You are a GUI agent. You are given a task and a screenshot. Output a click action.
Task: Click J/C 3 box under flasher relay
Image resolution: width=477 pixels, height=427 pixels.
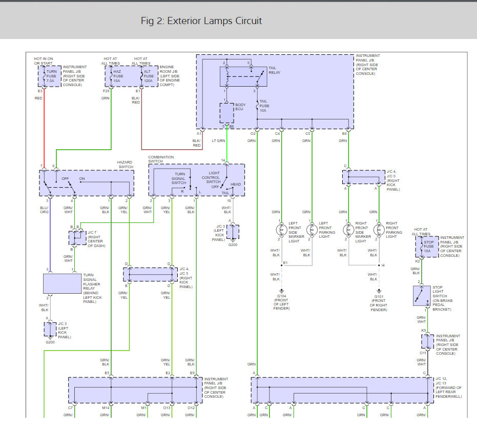(50, 329)
